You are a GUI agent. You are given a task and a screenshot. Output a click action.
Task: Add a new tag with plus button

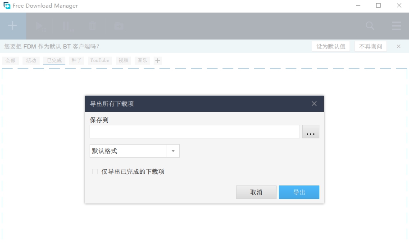(x=158, y=61)
